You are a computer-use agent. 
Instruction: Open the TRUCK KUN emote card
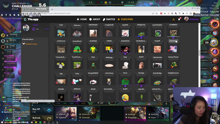[157, 63]
